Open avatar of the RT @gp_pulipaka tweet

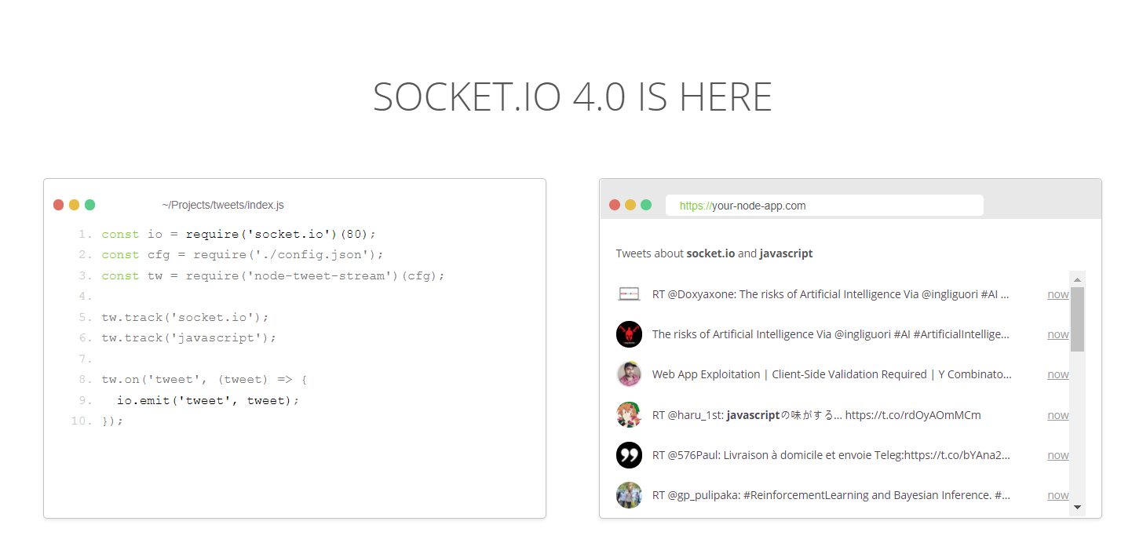tap(629, 495)
